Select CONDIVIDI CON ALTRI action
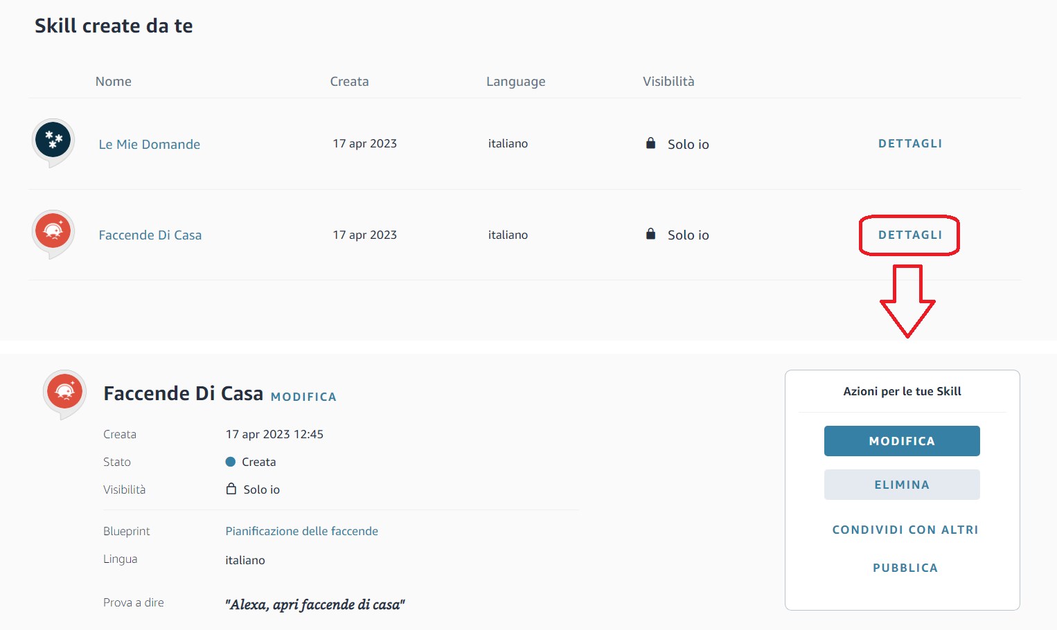The image size is (1057, 630). coord(905,530)
